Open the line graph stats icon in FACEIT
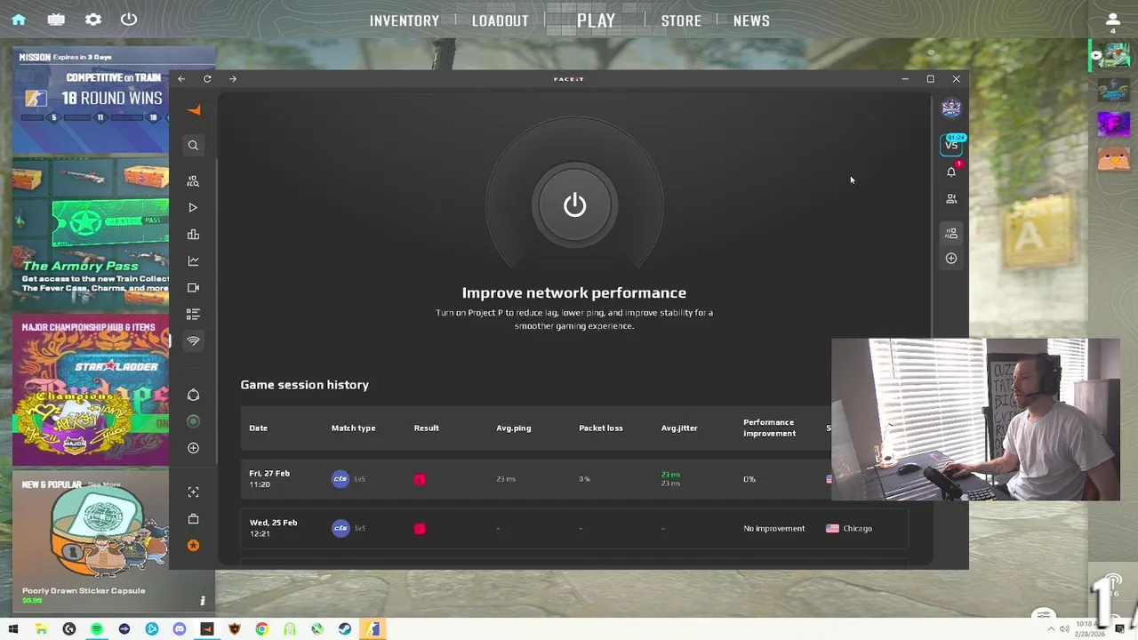1138x640 pixels. 193,261
